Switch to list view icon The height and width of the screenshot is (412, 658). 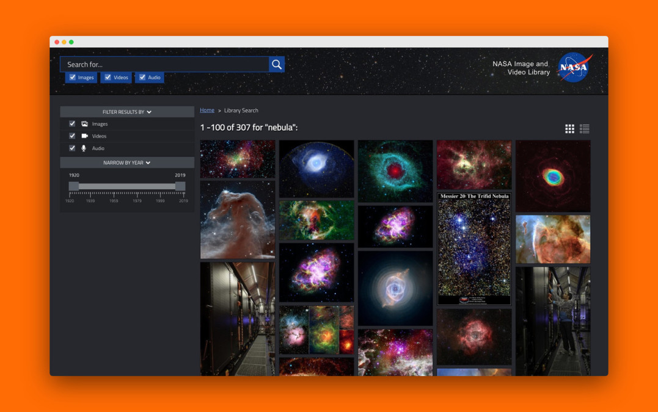[584, 129]
